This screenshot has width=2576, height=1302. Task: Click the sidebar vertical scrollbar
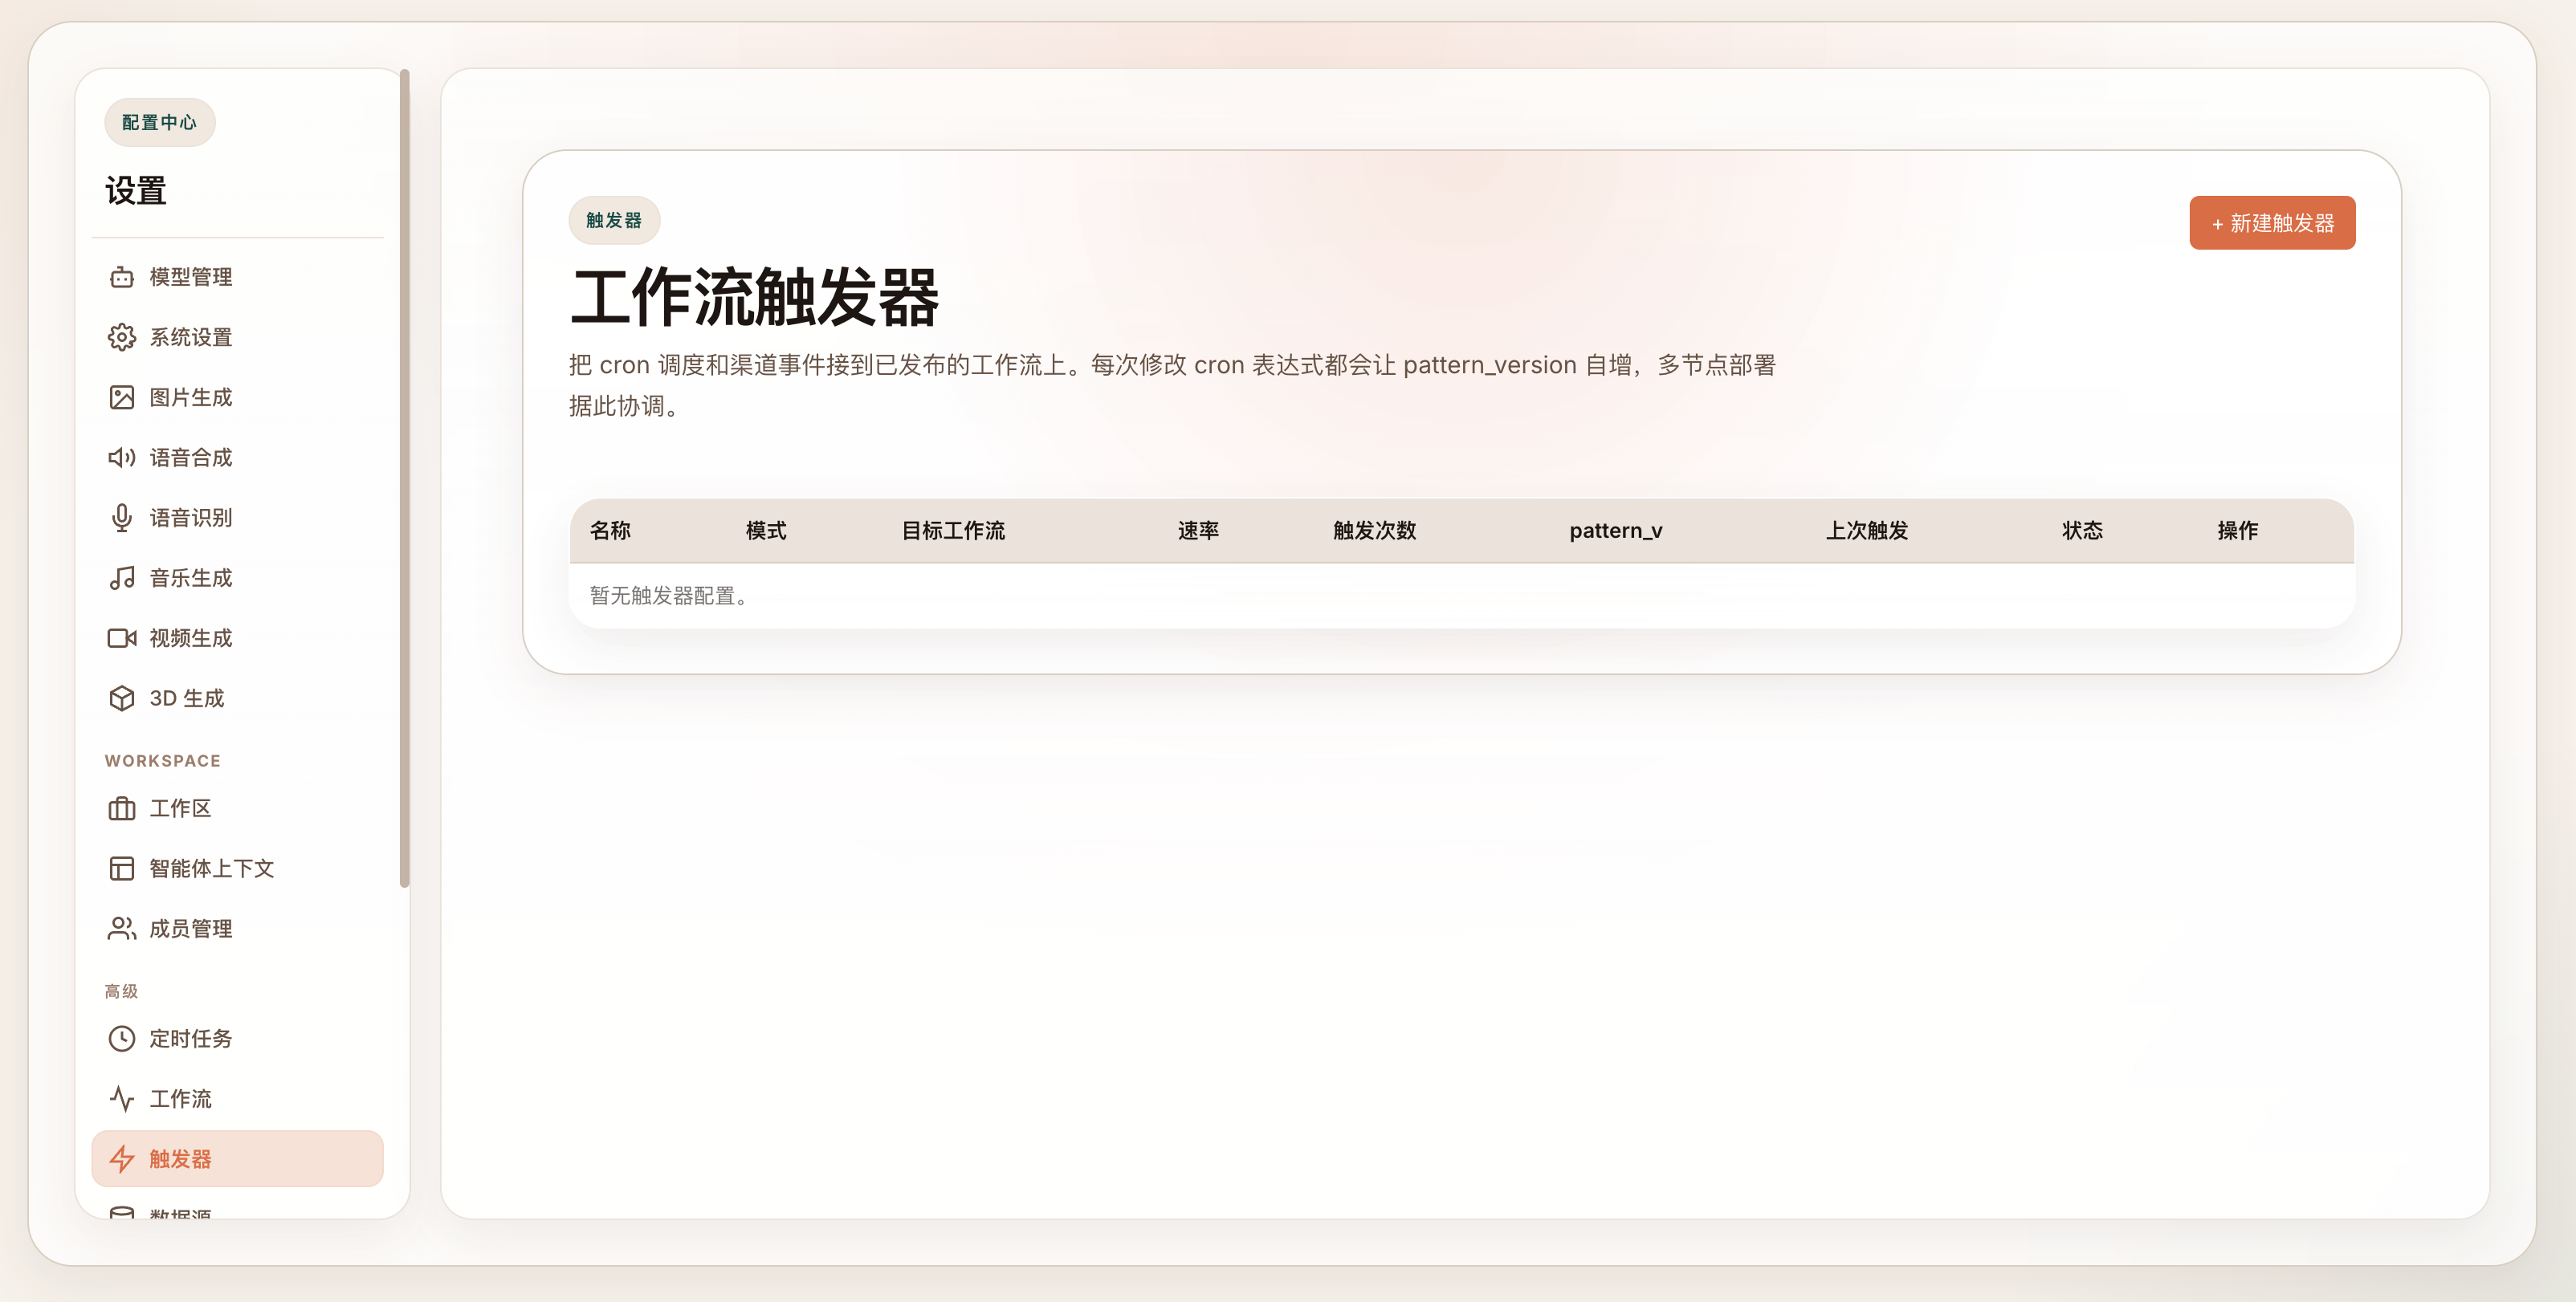tap(404, 478)
